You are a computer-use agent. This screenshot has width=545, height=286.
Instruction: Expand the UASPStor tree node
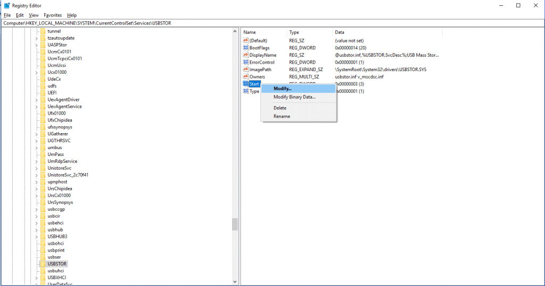click(37, 45)
